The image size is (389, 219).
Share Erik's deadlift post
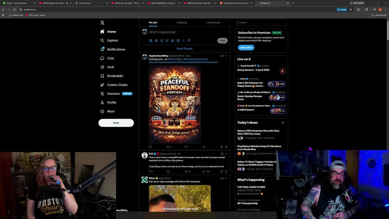pyautogui.click(x=226, y=172)
